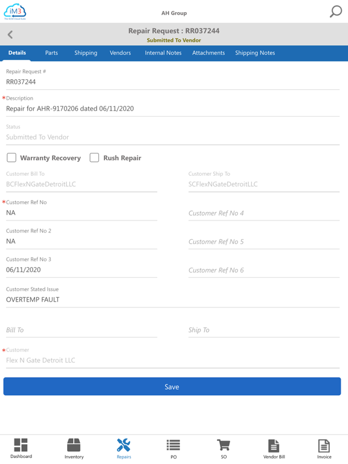Click the iM3 cloud logo
Image resolution: width=348 pixels, height=464 pixels.
pyautogui.click(x=14, y=12)
